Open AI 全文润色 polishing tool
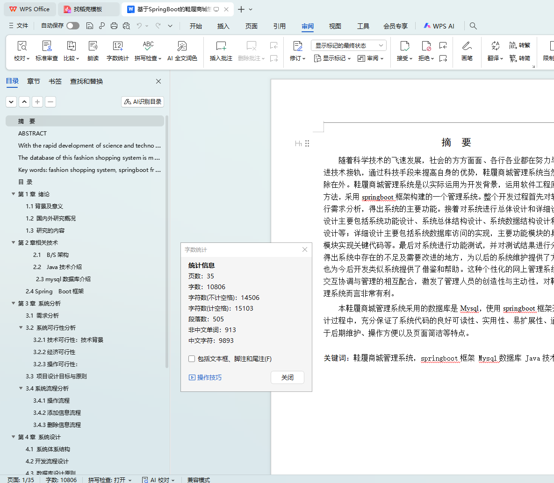Image resolution: width=554 pixels, height=483 pixels. 182,46
